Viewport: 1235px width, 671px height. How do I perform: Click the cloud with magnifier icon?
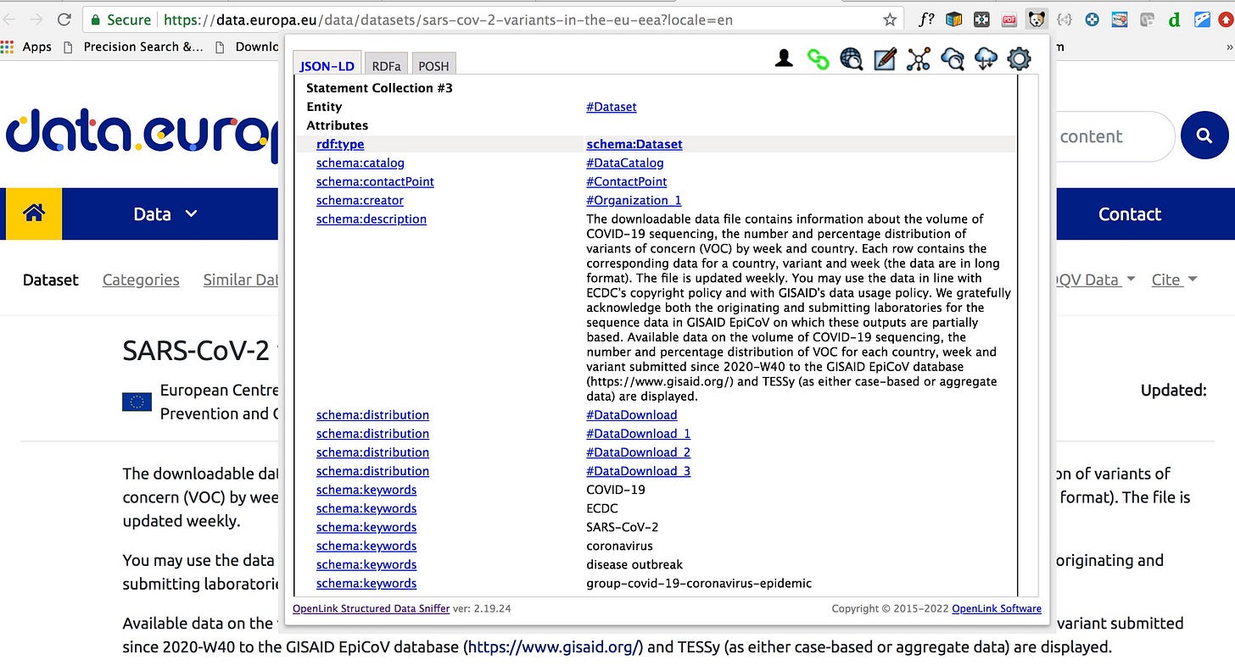click(x=953, y=58)
